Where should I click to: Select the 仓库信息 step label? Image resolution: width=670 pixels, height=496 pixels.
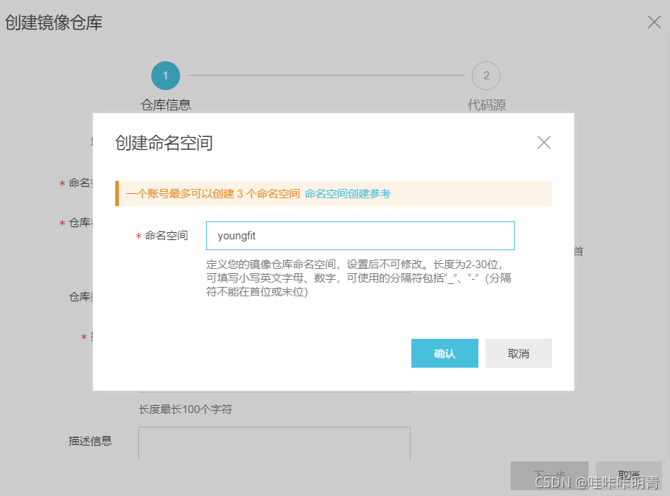(165, 104)
